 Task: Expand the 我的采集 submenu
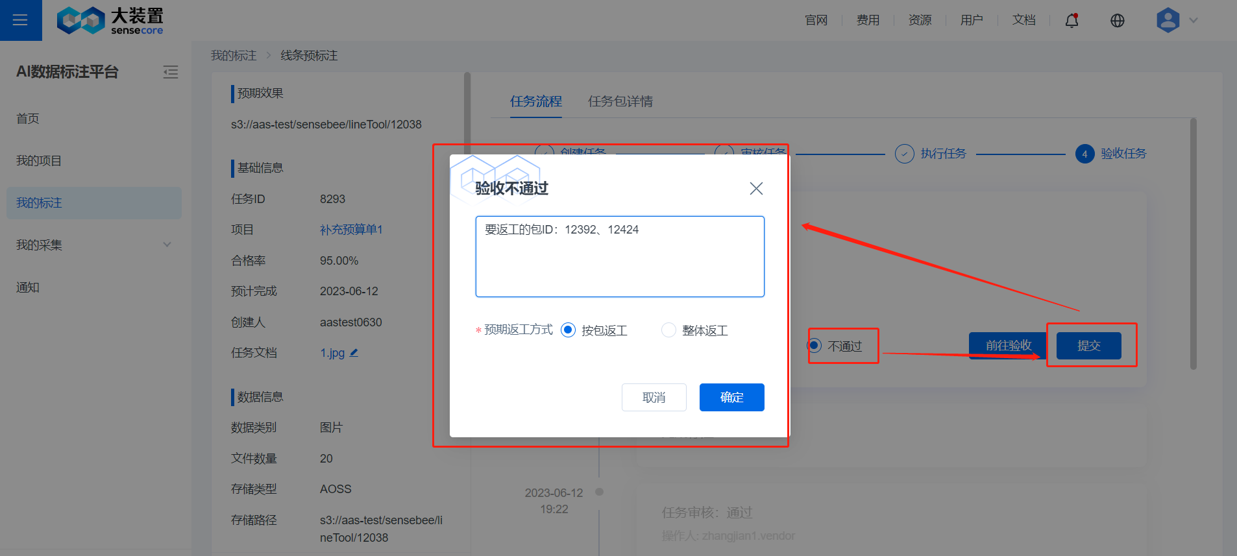click(x=167, y=245)
